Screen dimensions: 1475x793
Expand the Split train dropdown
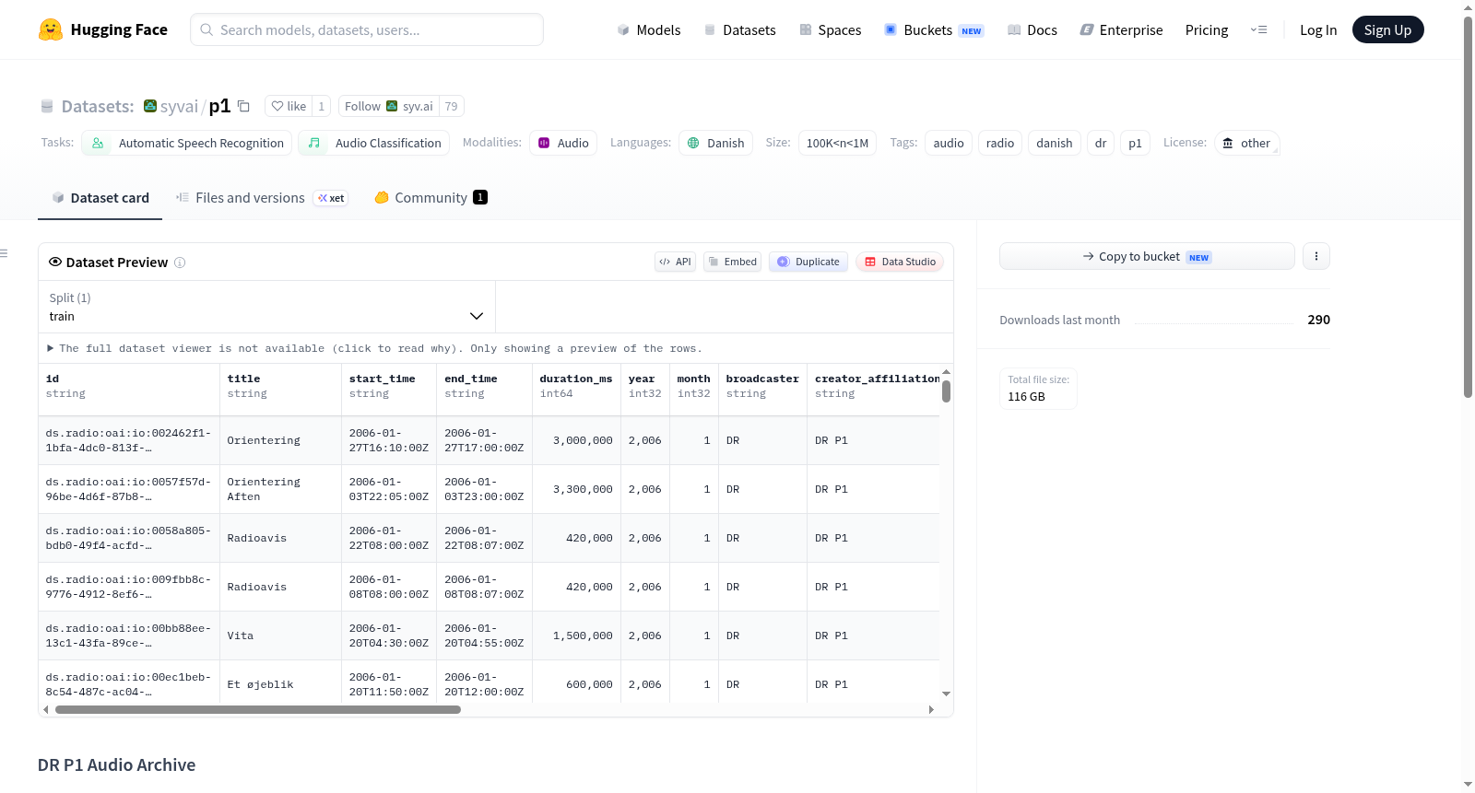point(266,307)
